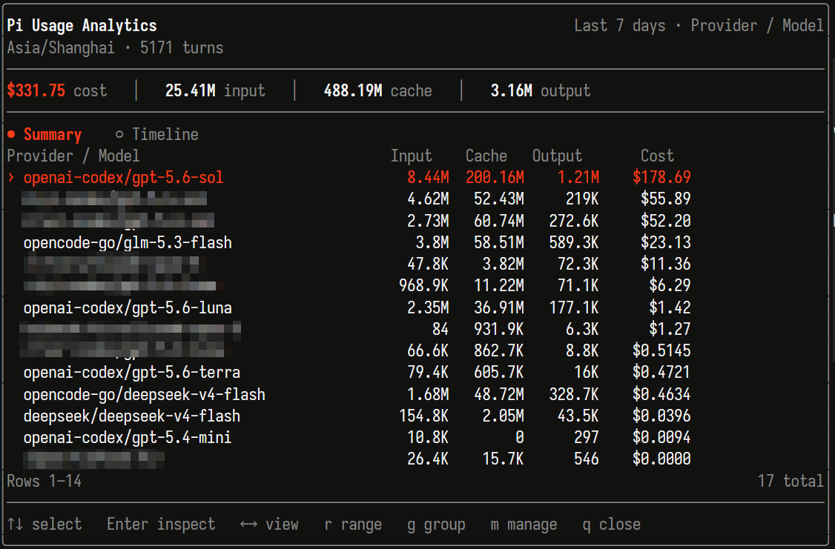Switch to the Summary view tab
The height and width of the screenshot is (549, 835).
tap(52, 135)
